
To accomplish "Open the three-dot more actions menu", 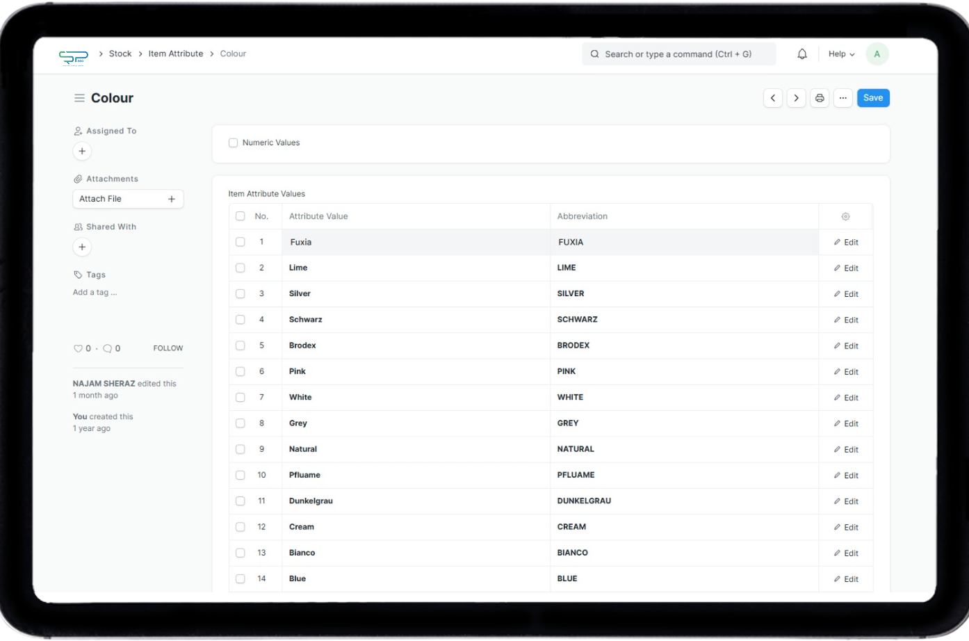I will coord(843,98).
